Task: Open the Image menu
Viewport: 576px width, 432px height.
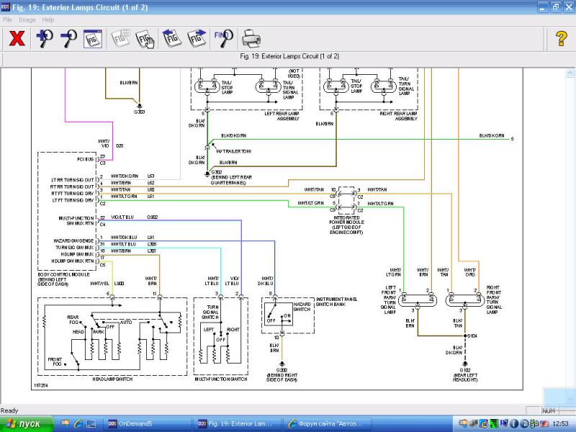Action: pos(27,20)
